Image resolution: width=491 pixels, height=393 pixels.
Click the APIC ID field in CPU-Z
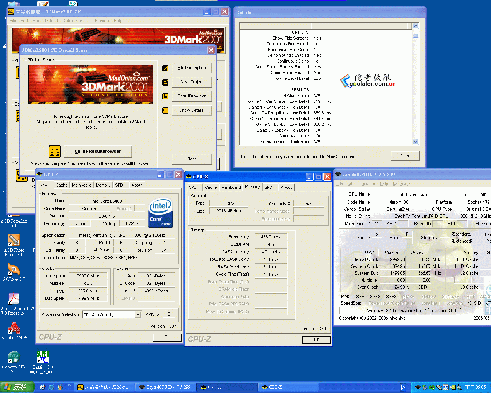[169, 314]
